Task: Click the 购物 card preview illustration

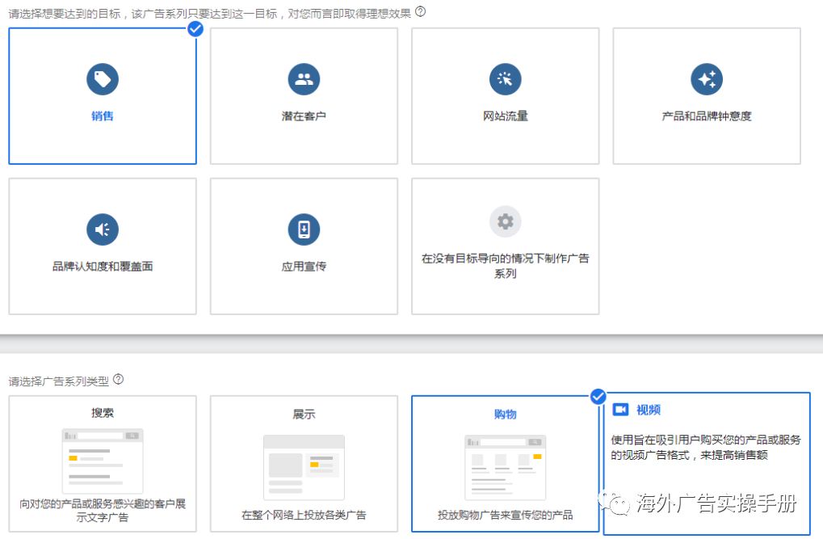Action: point(503,467)
